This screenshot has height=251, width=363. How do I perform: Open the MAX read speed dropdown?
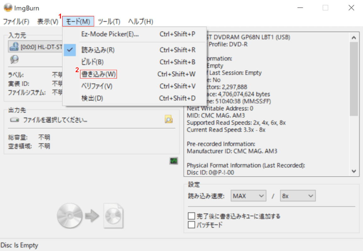click(x=248, y=196)
